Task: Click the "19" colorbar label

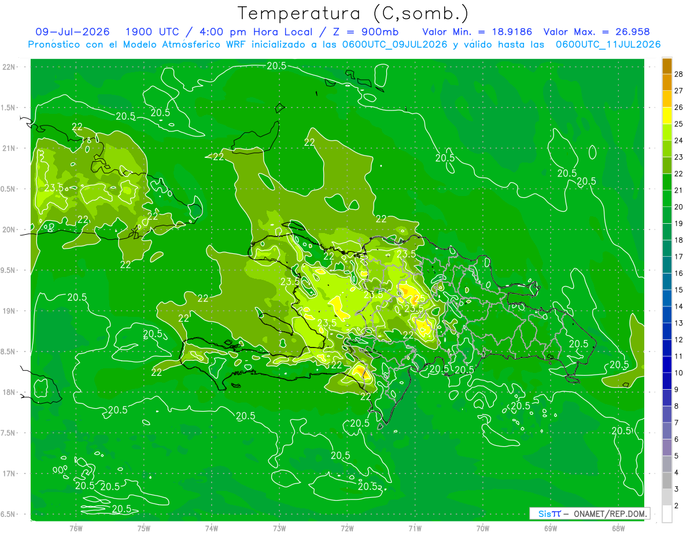Action: click(679, 224)
